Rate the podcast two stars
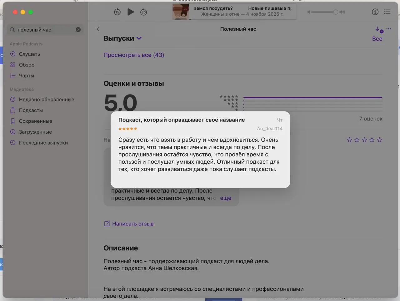The image size is (400, 301). click(357, 140)
